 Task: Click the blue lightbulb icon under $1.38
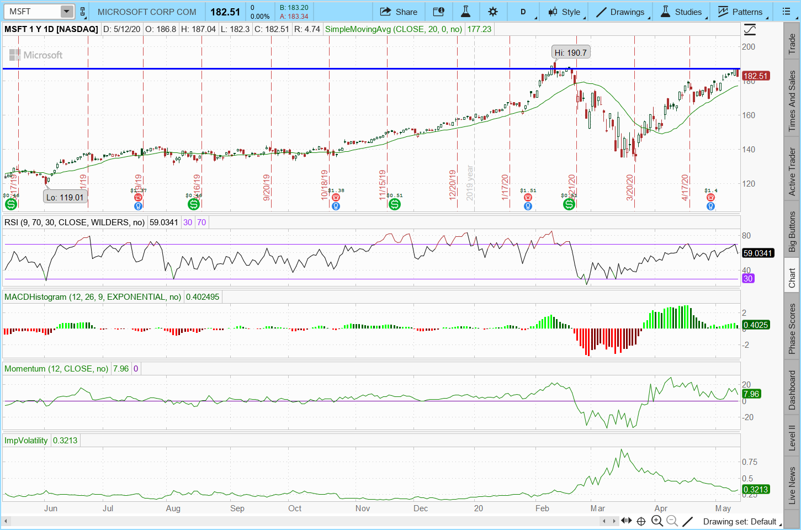pyautogui.click(x=336, y=206)
